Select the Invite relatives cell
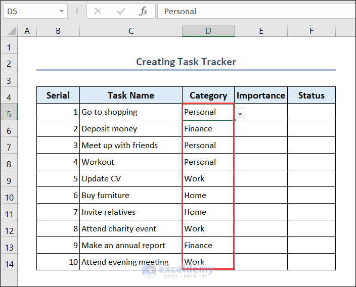The height and width of the screenshot is (287, 356). (x=131, y=212)
